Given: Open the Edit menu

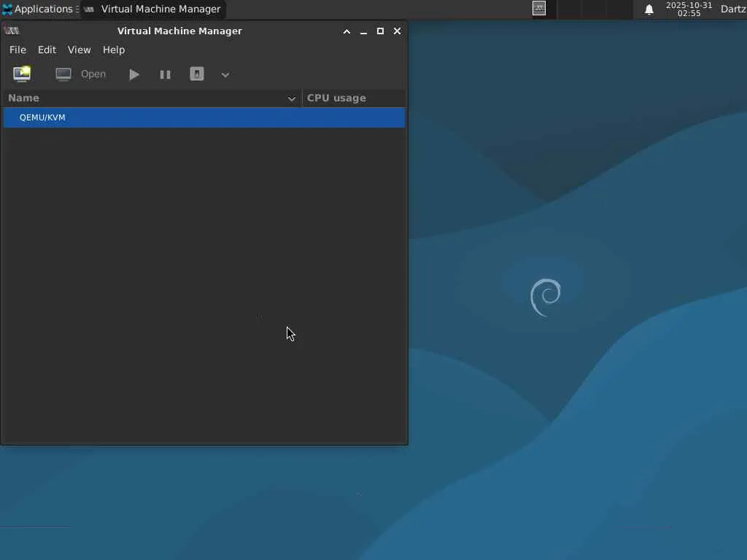Looking at the screenshot, I should click(x=47, y=50).
